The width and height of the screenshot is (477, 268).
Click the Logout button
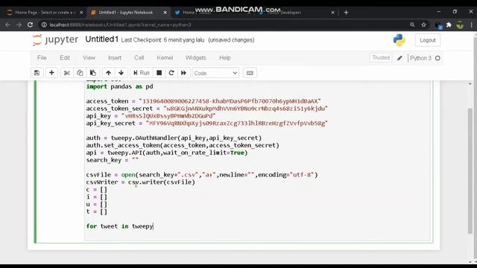pos(427,40)
